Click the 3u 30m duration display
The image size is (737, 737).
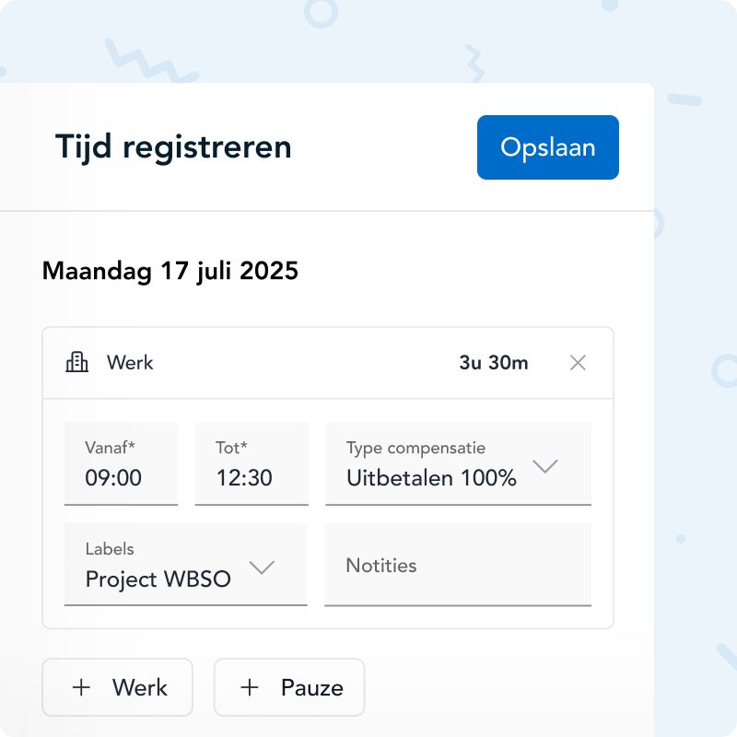(494, 362)
